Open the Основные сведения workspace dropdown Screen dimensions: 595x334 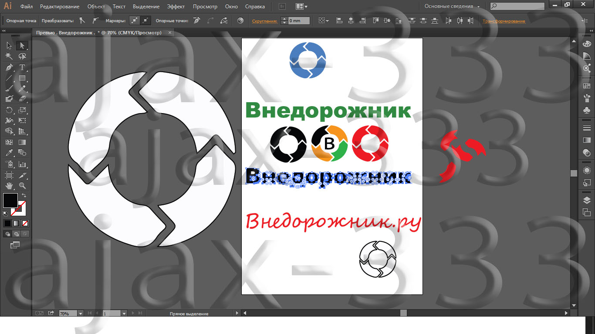tap(452, 7)
